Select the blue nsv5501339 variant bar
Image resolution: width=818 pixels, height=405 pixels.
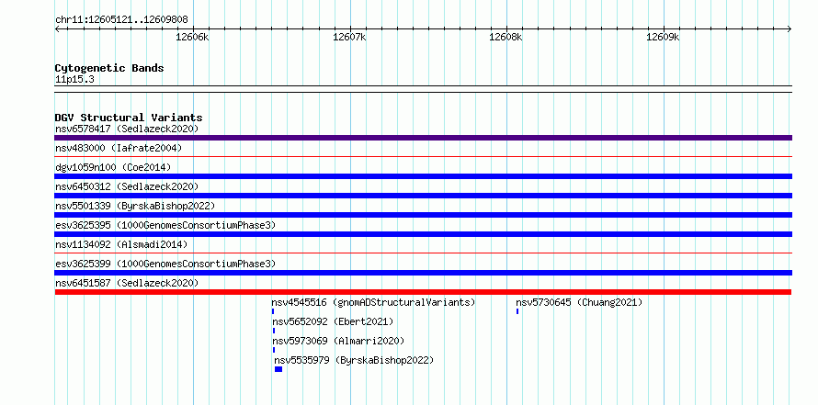[x=423, y=215]
